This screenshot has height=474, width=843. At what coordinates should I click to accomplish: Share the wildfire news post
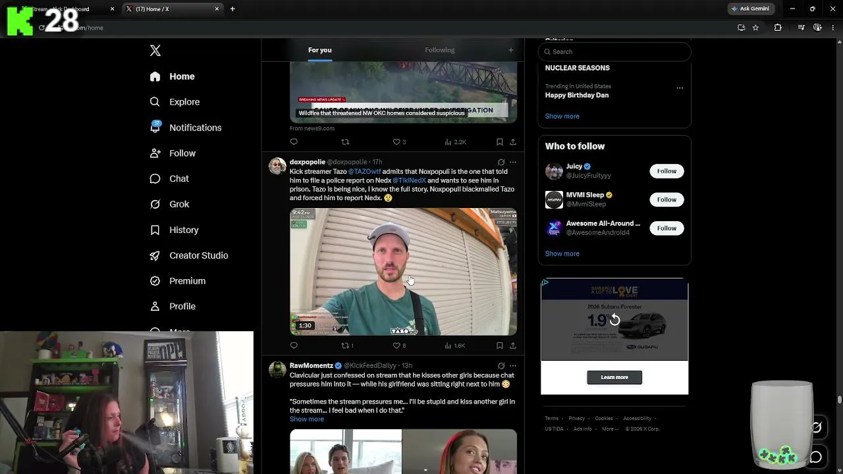[513, 142]
